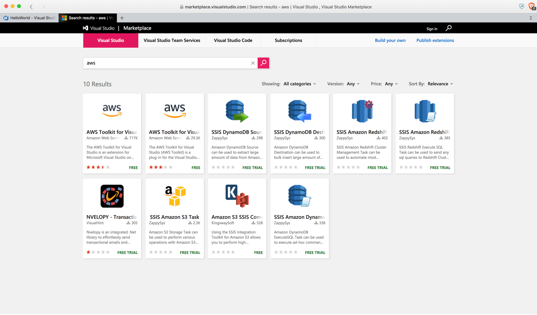The width and height of the screenshot is (537, 315).
Task: Open the Subscriptions tab
Action: tap(288, 40)
